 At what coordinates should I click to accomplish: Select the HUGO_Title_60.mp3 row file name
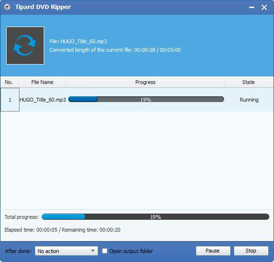click(x=42, y=100)
